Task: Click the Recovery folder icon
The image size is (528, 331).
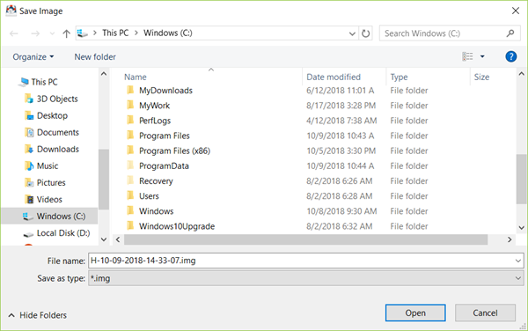Action: 130,180
